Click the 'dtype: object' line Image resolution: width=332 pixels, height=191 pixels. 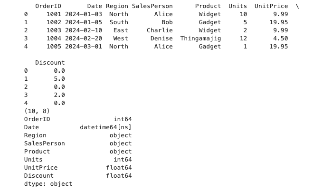tap(48, 184)
